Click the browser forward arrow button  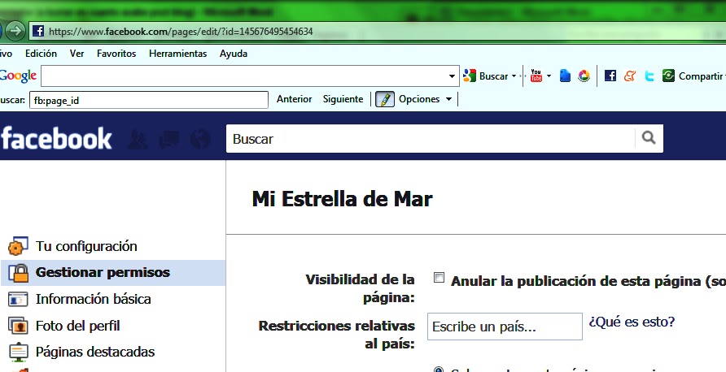point(15,31)
